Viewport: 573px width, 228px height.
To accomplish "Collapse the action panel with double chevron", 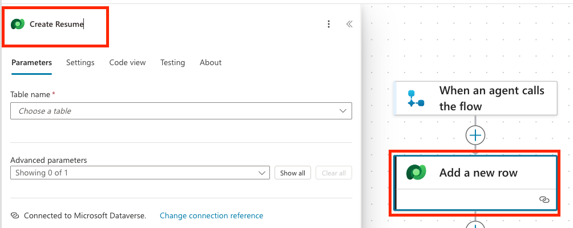I will point(349,24).
